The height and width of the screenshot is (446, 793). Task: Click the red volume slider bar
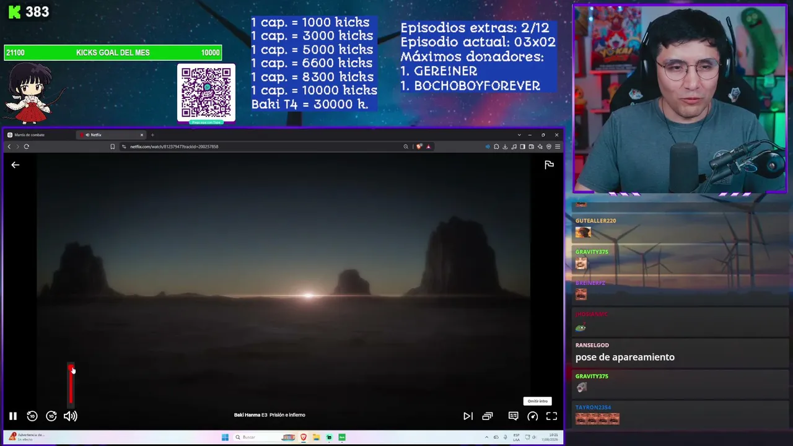[x=71, y=384]
